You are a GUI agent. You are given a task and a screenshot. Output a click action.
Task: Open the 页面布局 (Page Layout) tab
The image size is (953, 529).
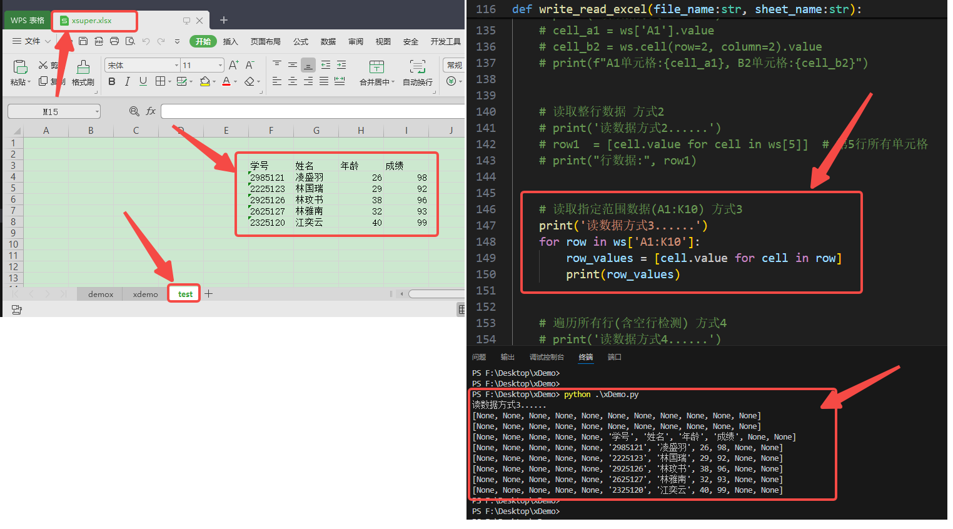point(266,41)
